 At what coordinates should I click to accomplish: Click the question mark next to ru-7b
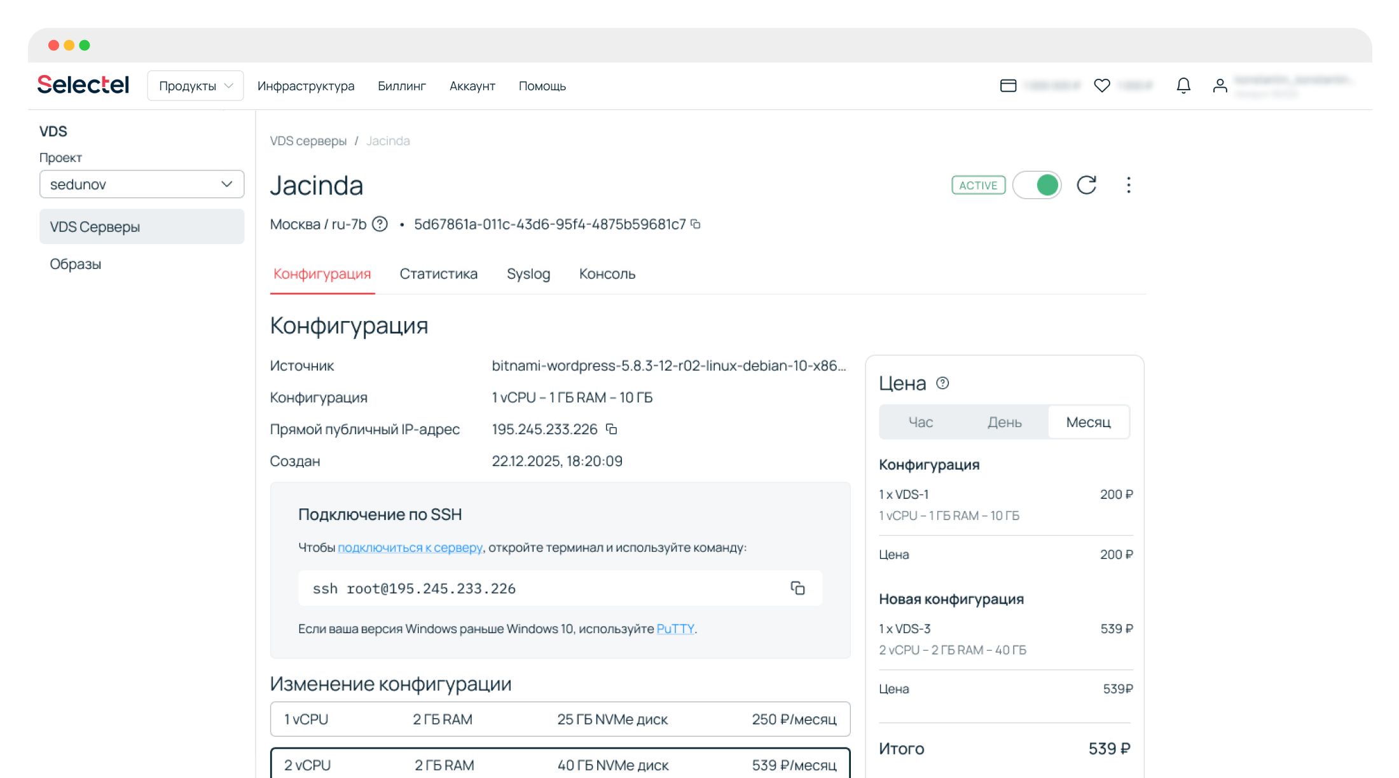pyautogui.click(x=380, y=224)
